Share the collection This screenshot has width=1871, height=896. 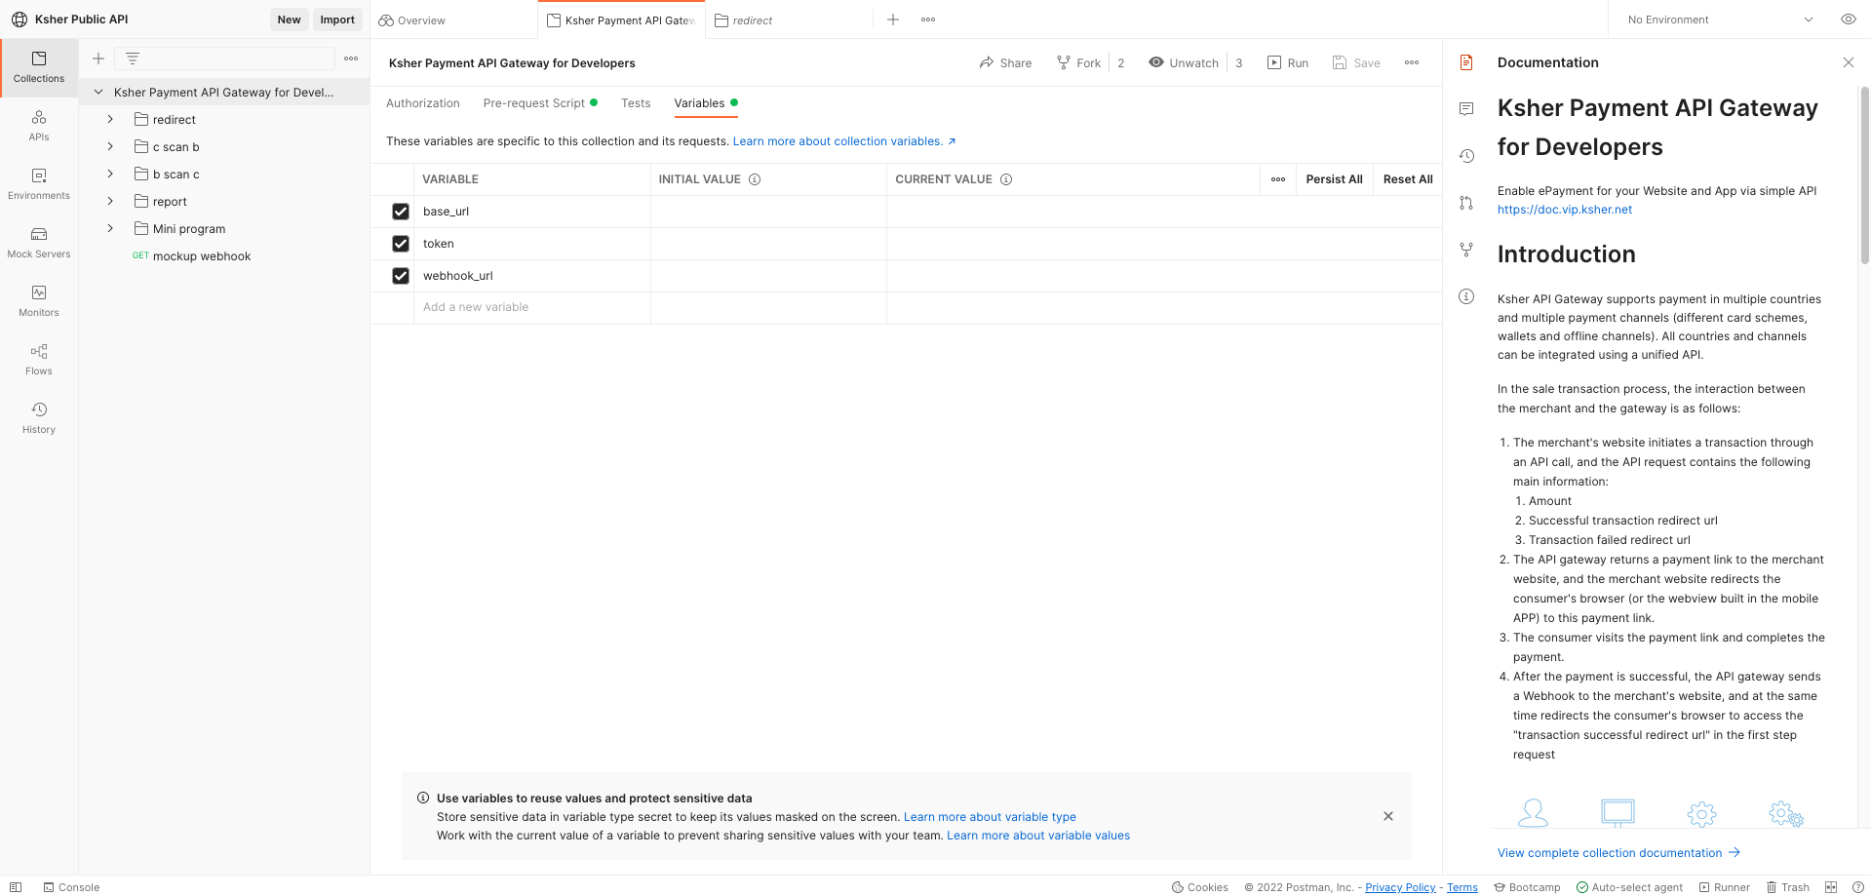pyautogui.click(x=1005, y=62)
